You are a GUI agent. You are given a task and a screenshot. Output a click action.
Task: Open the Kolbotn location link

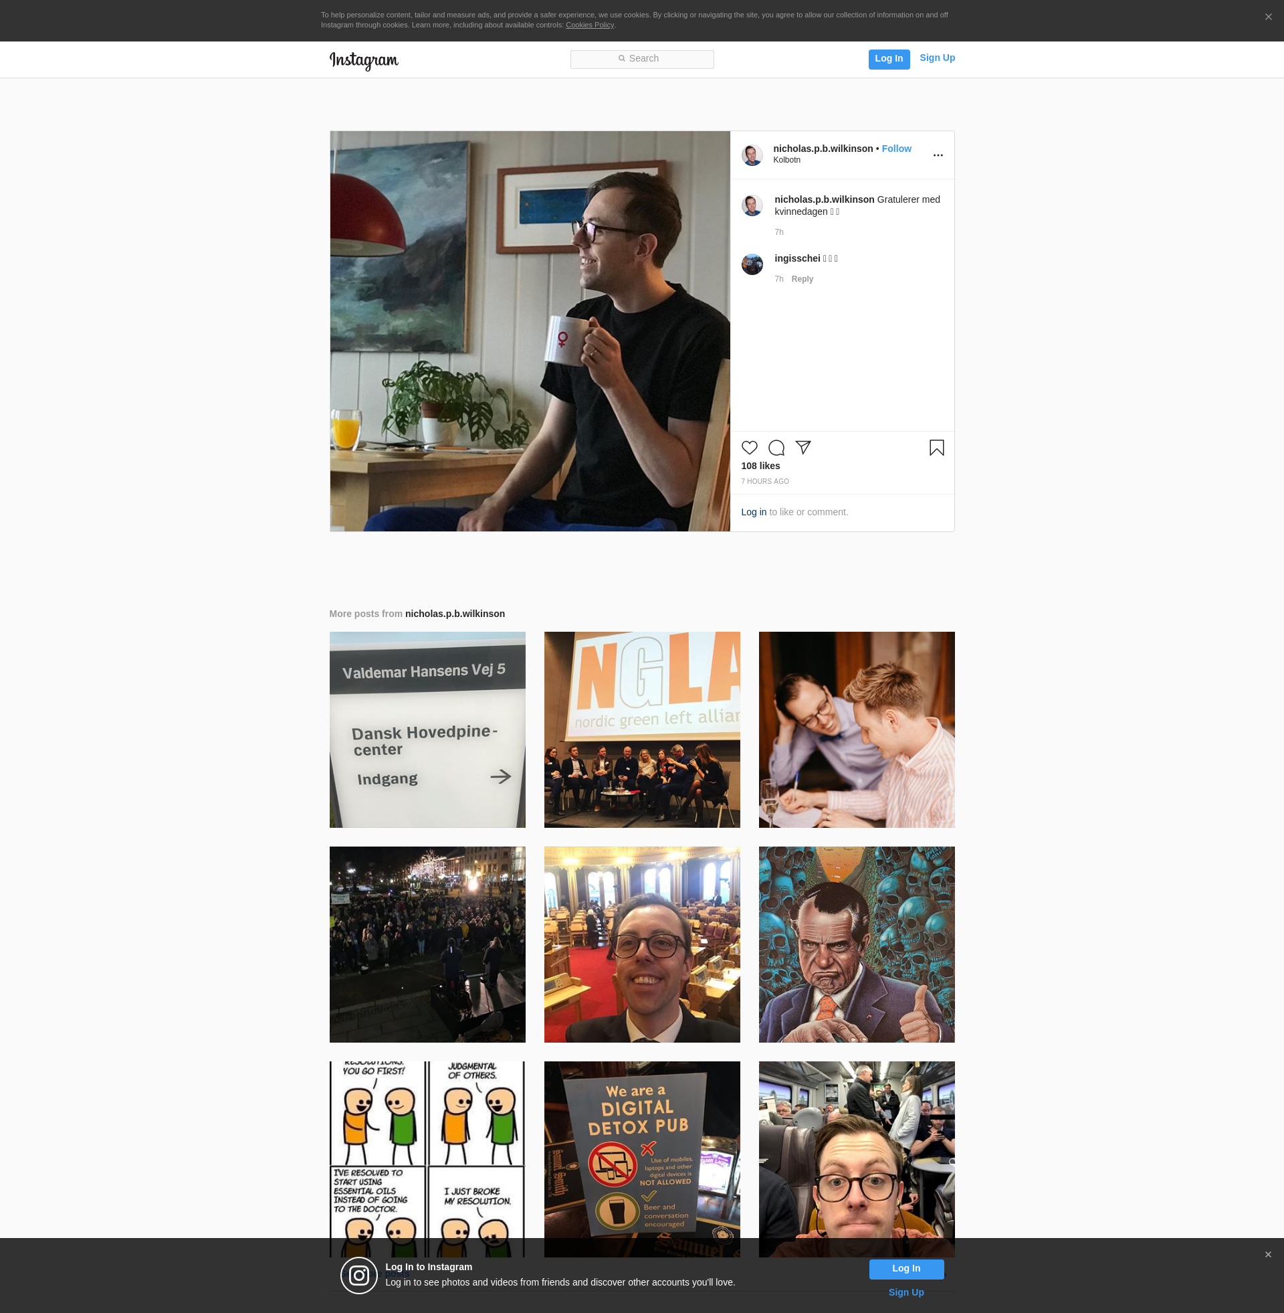786,160
